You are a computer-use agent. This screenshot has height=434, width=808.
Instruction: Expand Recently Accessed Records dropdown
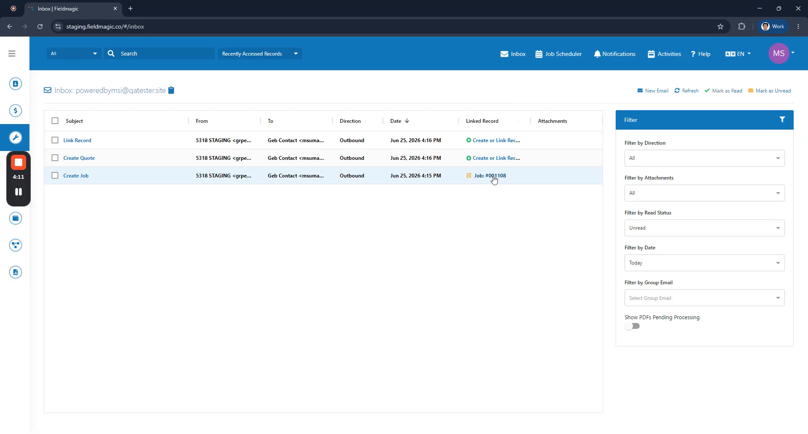click(x=260, y=53)
